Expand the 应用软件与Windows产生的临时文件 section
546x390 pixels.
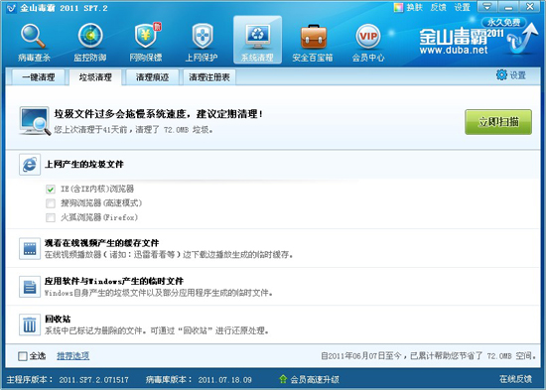[273, 287]
